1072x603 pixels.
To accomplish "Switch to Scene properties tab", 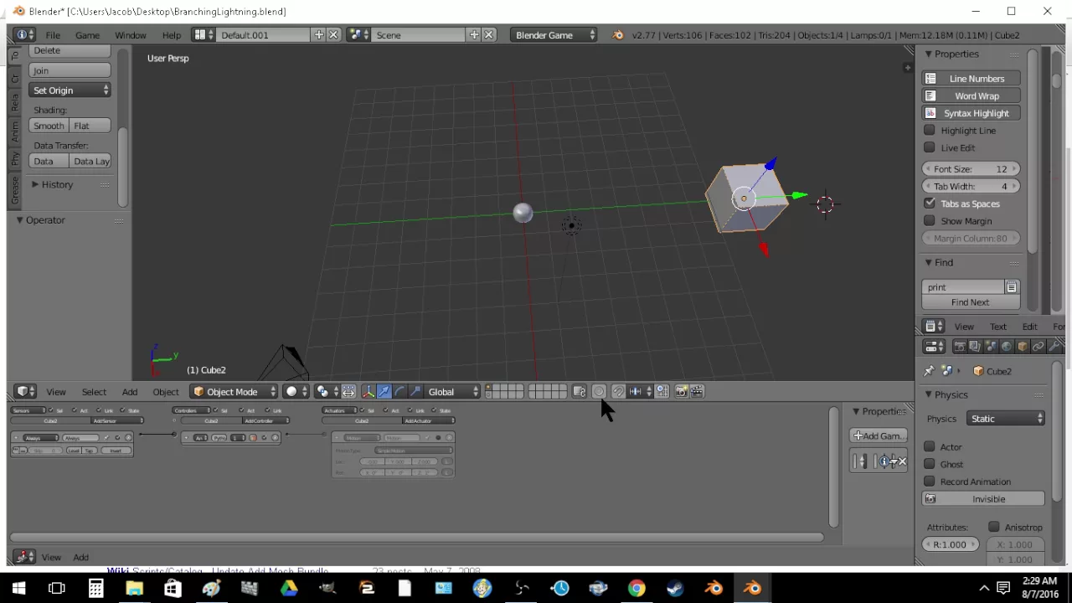I will point(991,347).
